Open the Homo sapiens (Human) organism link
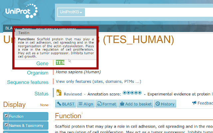Image resolution: width=213 pixels, height=133 pixels. pos(78,72)
